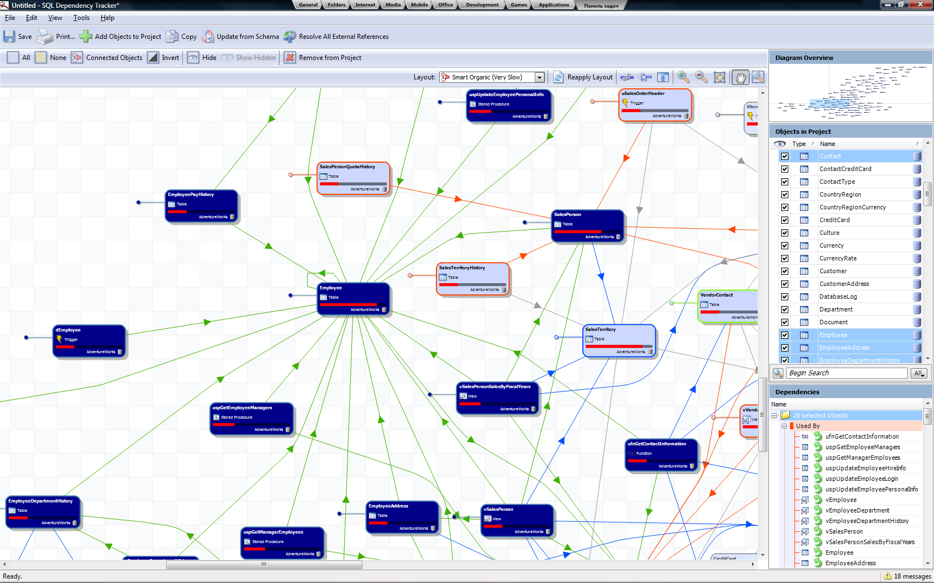Click the Show Hidden button
Image resolution: width=934 pixels, height=583 pixels.
pos(249,58)
